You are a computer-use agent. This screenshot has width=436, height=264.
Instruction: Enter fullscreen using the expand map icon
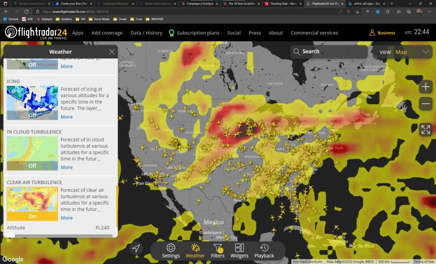tap(425, 130)
